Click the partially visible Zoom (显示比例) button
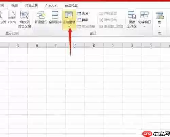This screenshot has height=137, width=170. point(2,17)
